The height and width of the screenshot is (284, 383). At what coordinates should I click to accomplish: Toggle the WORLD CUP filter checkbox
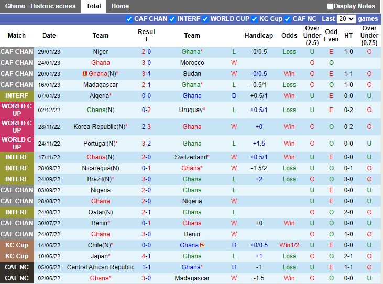pos(205,19)
